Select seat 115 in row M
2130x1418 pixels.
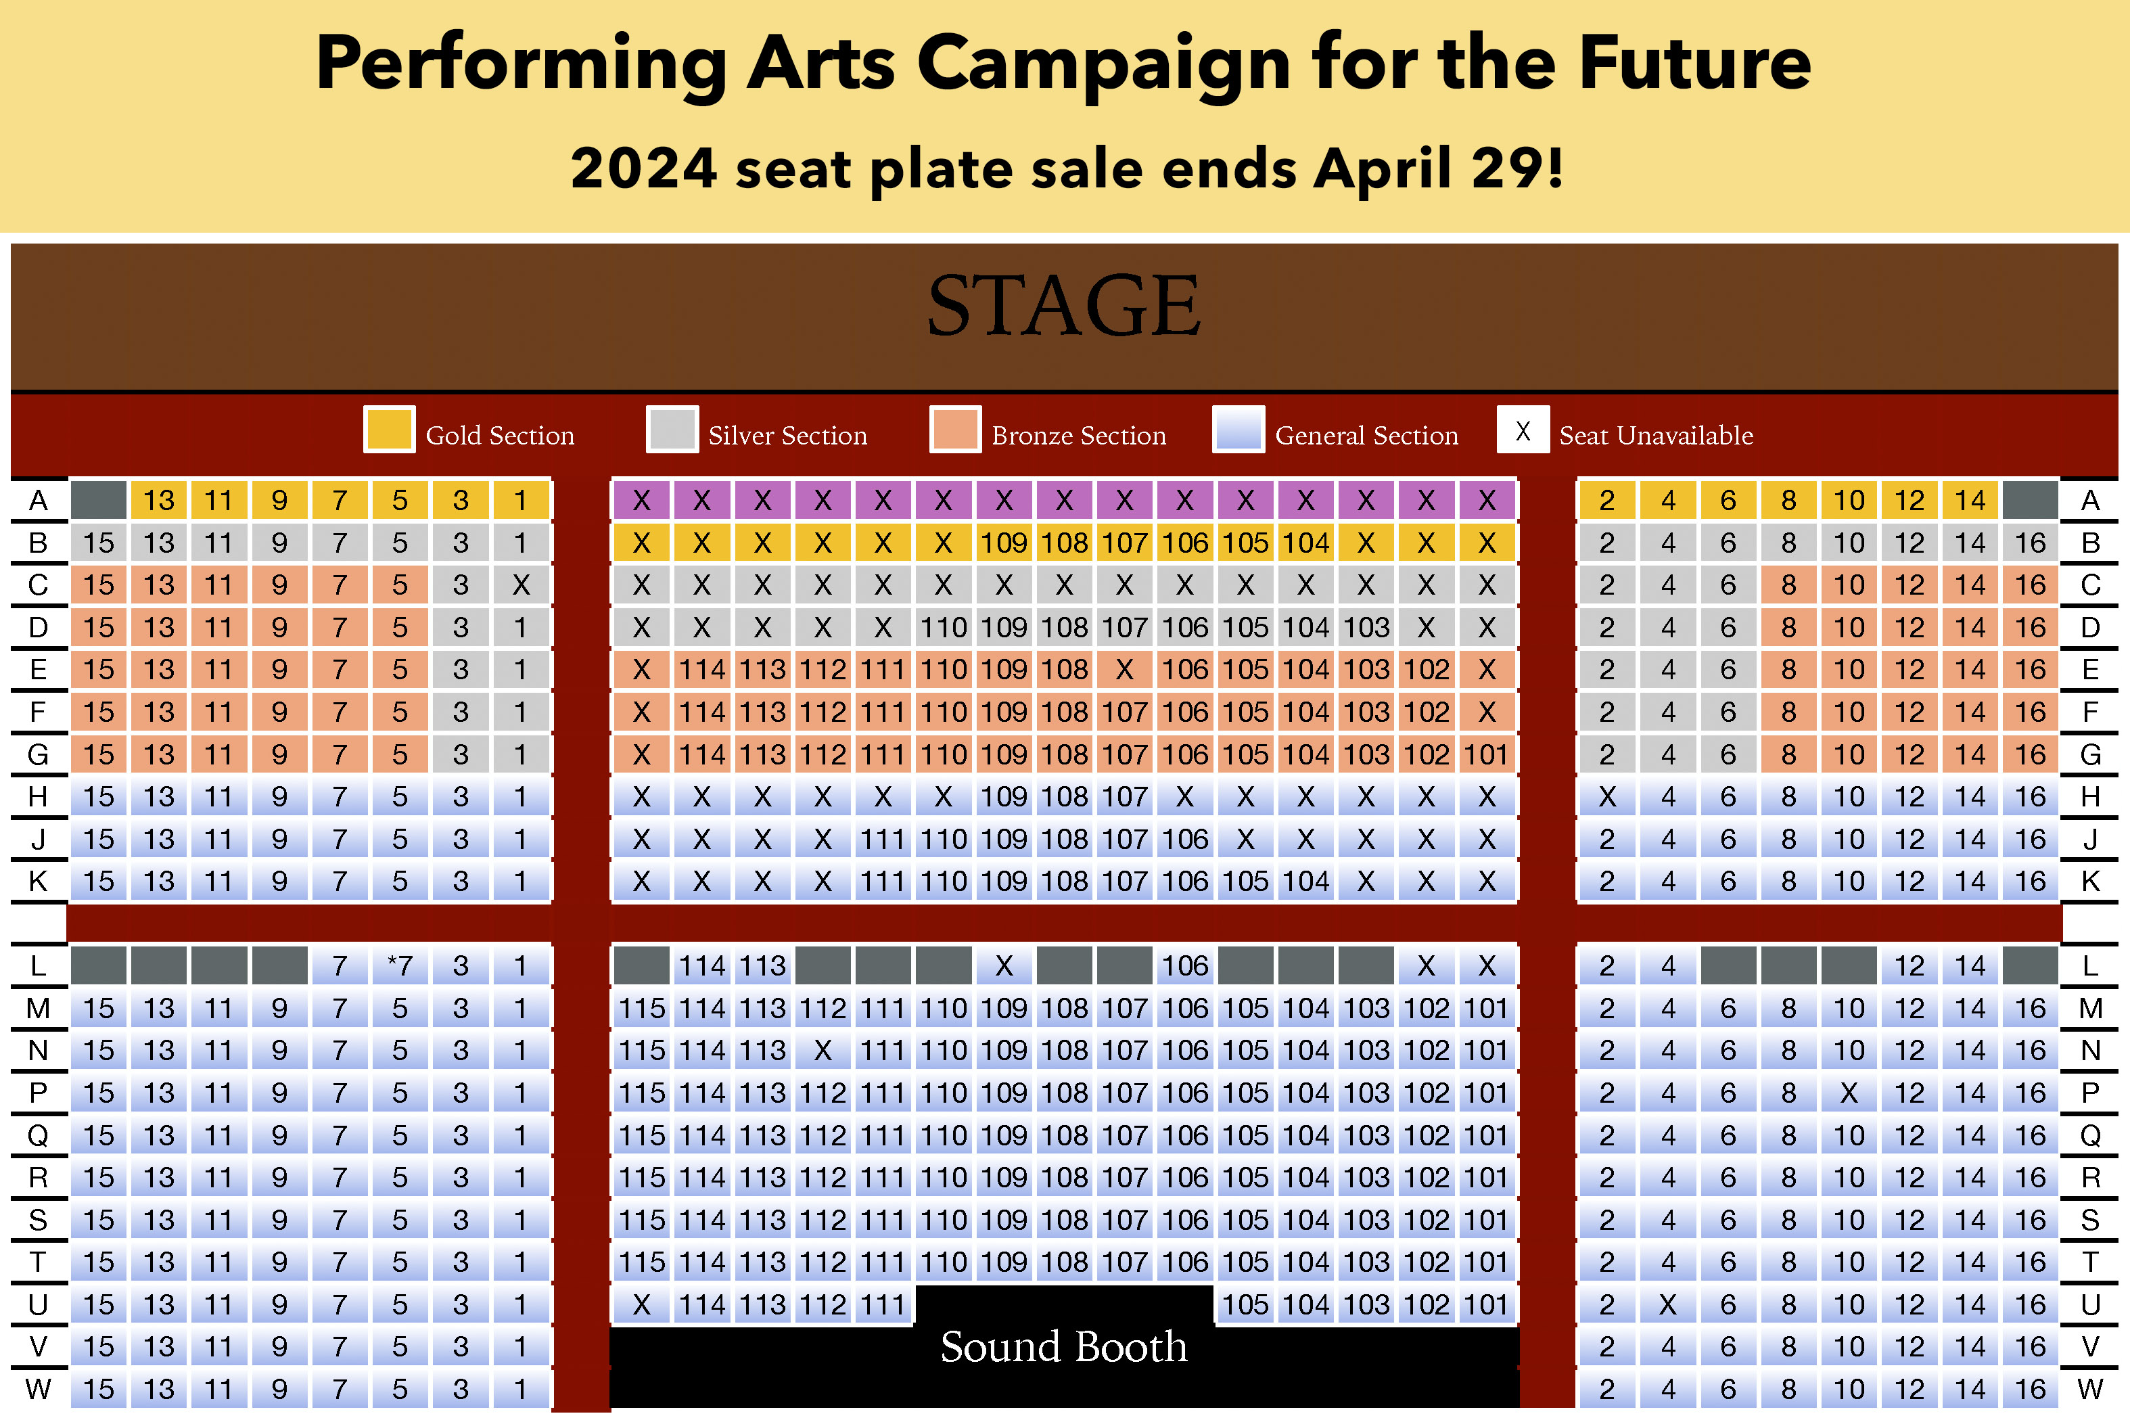(x=641, y=1008)
